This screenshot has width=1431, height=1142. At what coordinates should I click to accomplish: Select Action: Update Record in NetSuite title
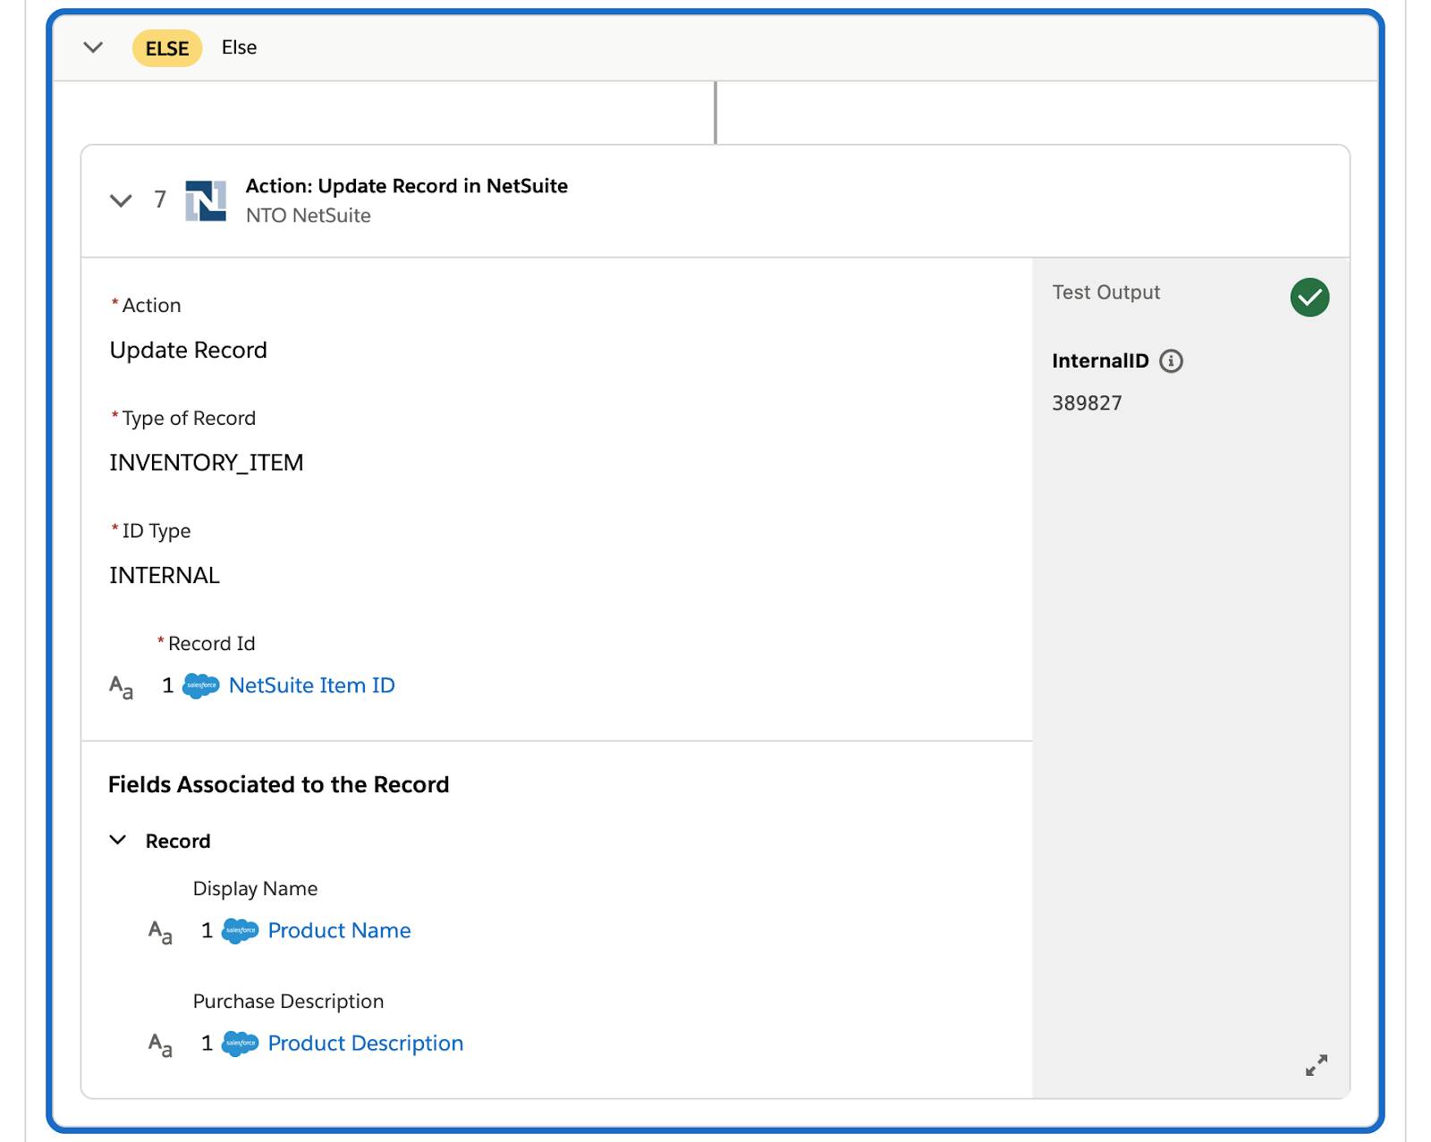(407, 186)
